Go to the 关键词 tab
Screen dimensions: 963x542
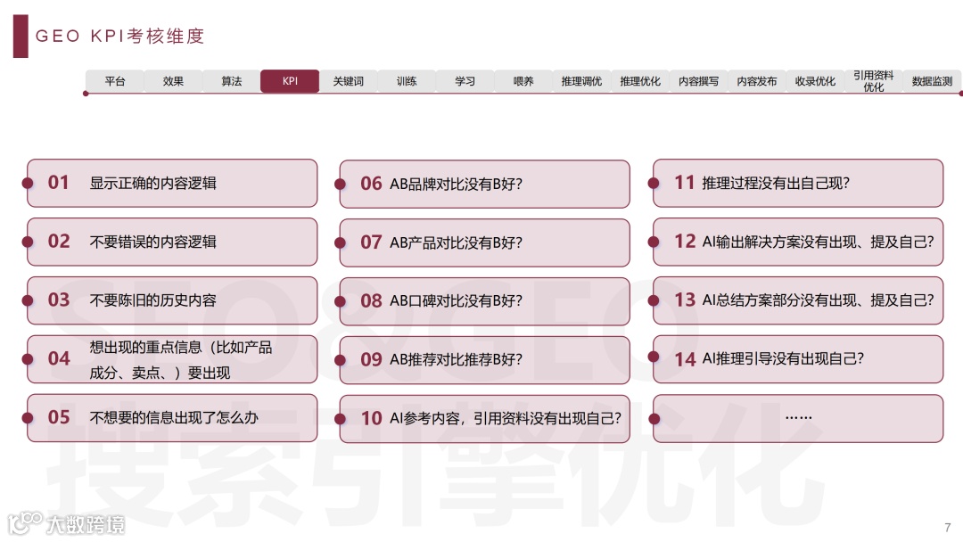[349, 81]
